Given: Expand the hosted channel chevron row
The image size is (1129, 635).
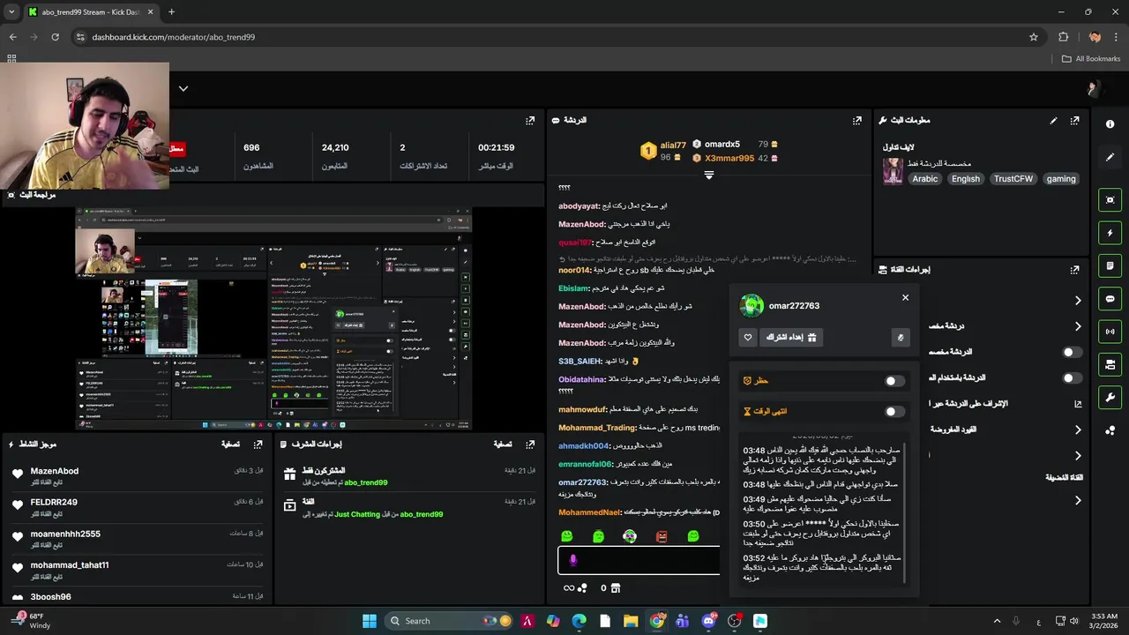Looking at the screenshot, I should 1077,501.
